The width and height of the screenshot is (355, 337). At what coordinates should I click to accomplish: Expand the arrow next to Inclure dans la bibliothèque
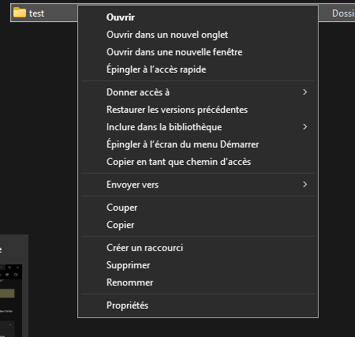[x=305, y=127]
